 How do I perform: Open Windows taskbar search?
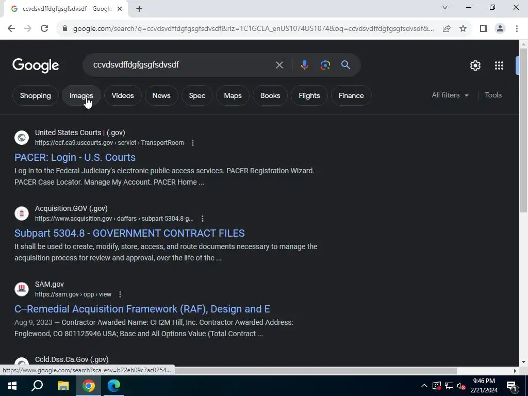pos(37,386)
